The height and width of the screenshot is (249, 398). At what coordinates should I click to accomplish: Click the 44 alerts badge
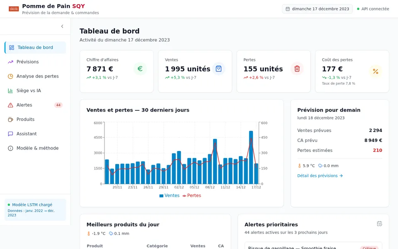[x=58, y=105]
